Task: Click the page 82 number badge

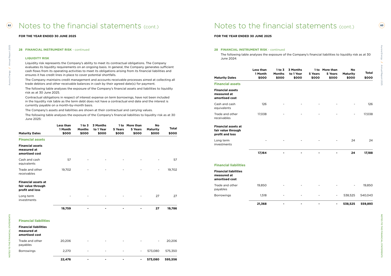Action: (x=9, y=26)
